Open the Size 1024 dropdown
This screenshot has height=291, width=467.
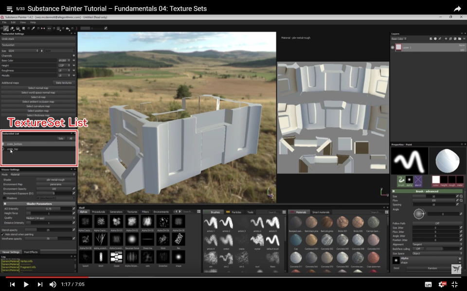coord(23,51)
